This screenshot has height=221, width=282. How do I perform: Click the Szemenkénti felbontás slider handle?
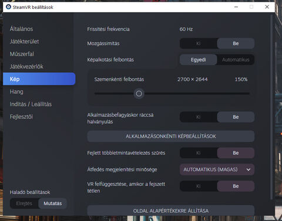click(139, 94)
